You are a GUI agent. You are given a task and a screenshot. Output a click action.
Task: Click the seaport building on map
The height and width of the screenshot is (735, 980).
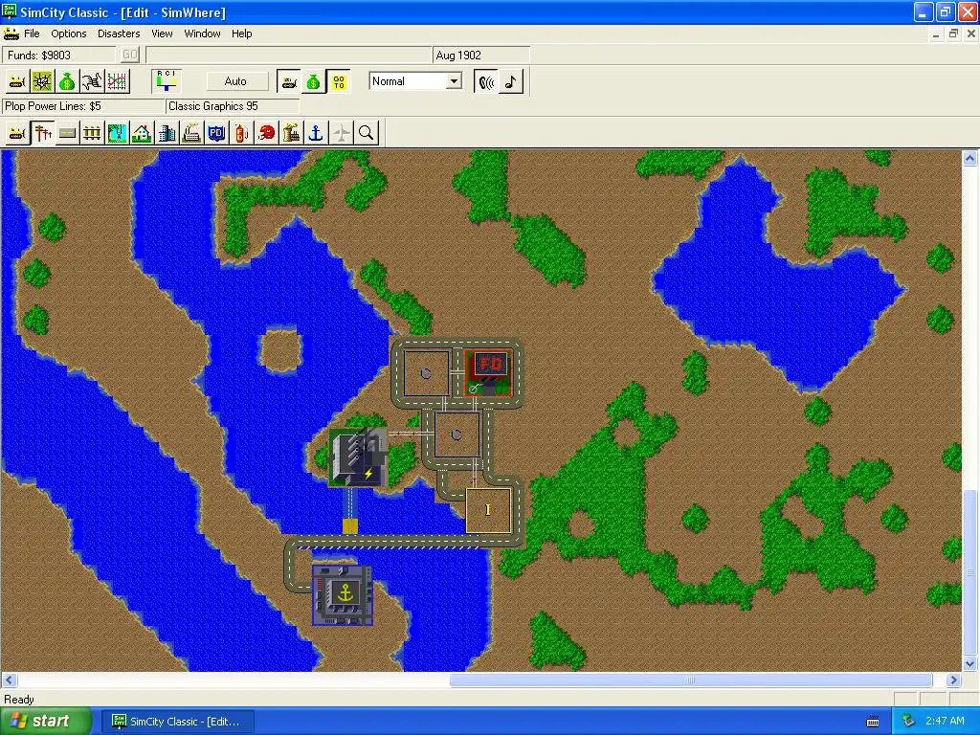(343, 595)
